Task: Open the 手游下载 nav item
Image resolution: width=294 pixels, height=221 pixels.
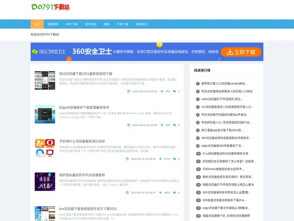Action: click(x=122, y=24)
